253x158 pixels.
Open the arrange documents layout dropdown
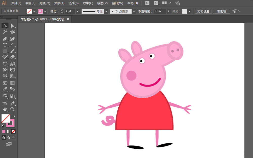pyautogui.click(x=166, y=3)
